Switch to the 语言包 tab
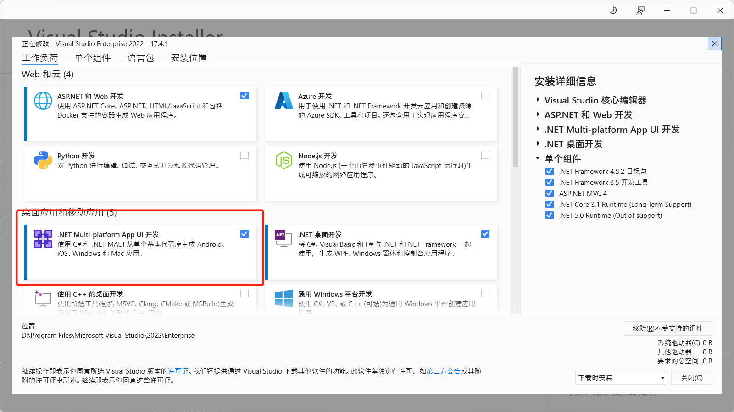 click(141, 58)
